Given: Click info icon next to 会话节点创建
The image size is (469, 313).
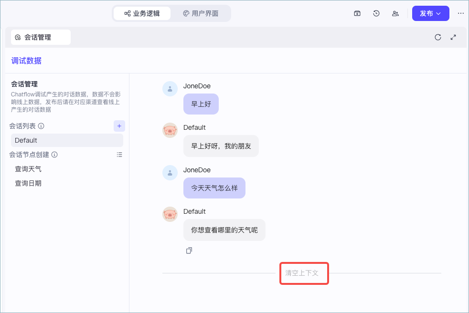Looking at the screenshot, I should pyautogui.click(x=54, y=155).
